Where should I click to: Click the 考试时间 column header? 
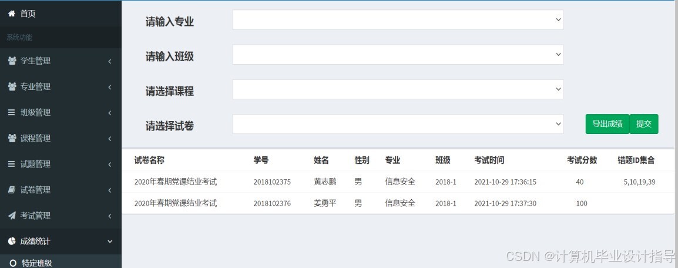pyautogui.click(x=489, y=160)
